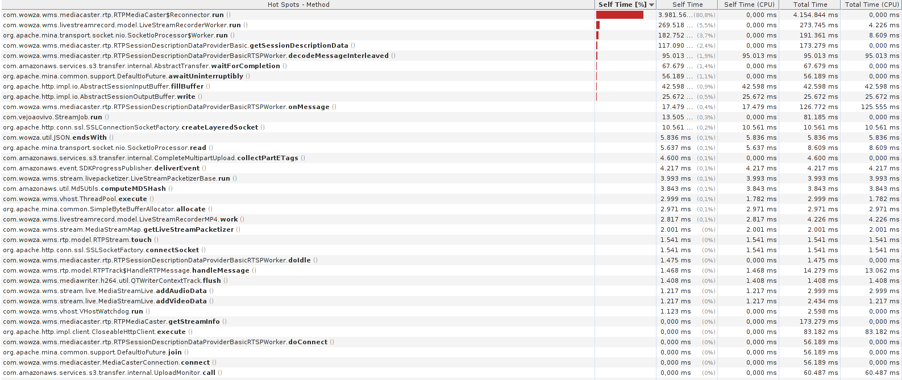Image resolution: width=902 pixels, height=380 pixels.
Task: Toggle sort arrow on Self Time [%]
Action: (651, 5)
